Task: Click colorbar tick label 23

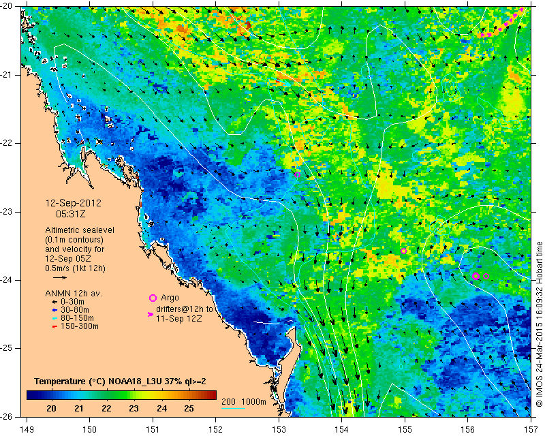Action: click(134, 409)
